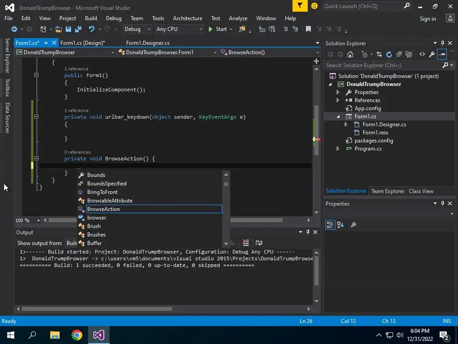Open the Any CPU platform dropdown
The image size is (458, 344).
coord(179,29)
